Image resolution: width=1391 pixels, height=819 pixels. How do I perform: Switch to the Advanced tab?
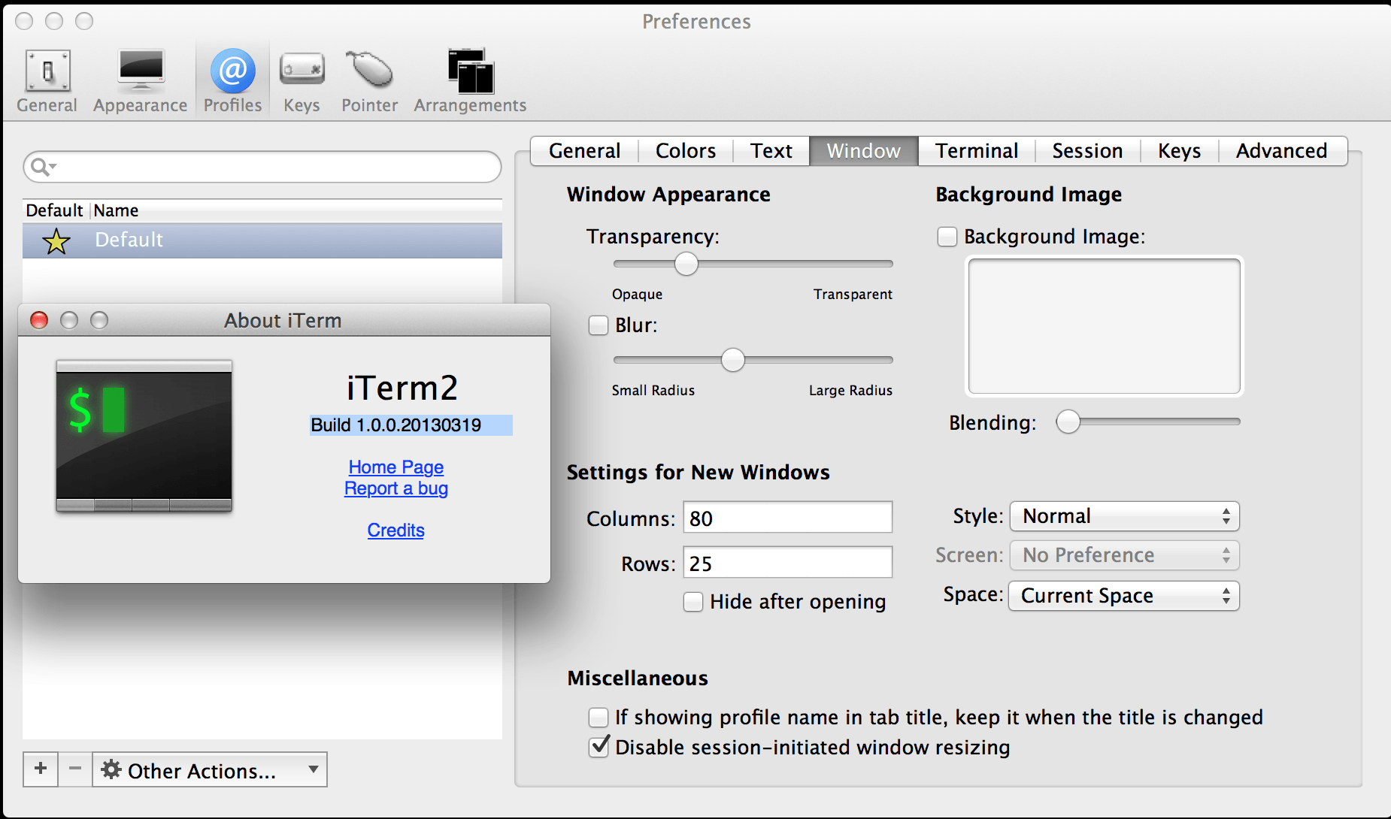(1282, 151)
